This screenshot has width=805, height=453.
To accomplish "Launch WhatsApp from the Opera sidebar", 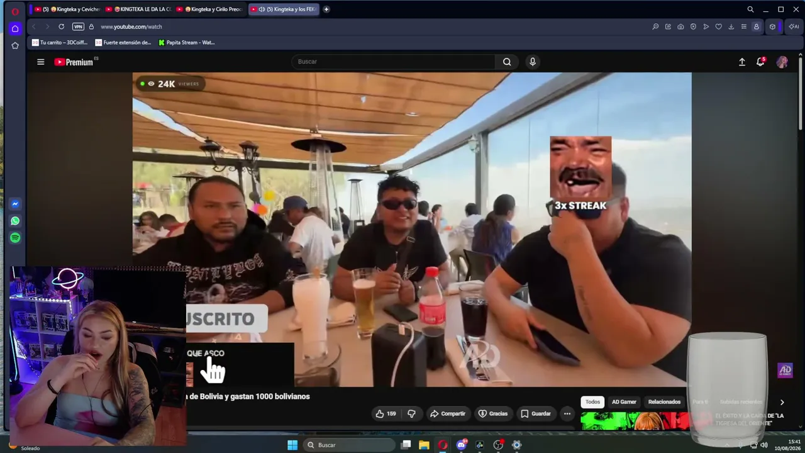I will coord(15,221).
